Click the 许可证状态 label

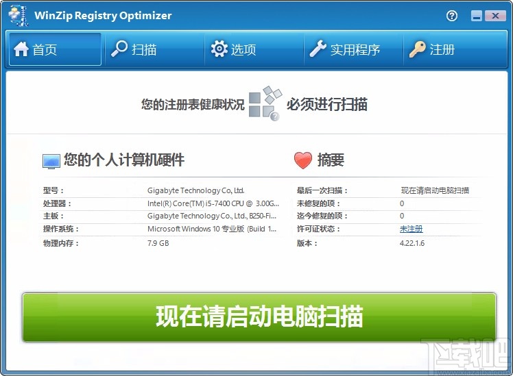318,229
